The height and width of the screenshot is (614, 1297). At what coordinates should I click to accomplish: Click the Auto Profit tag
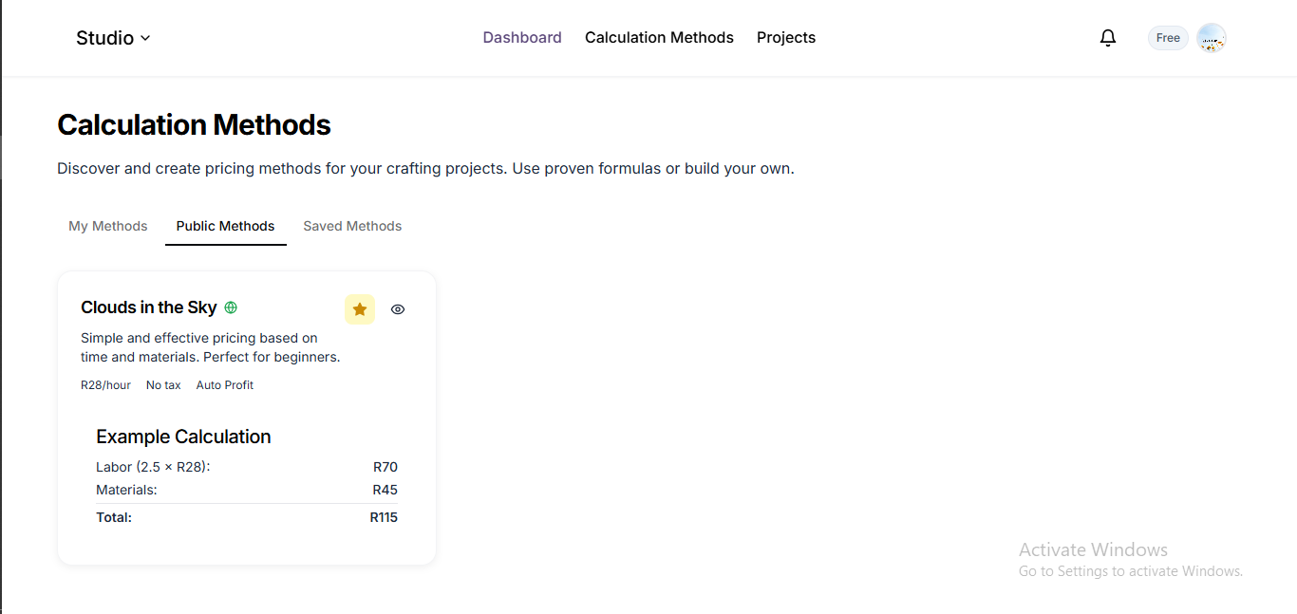pyautogui.click(x=225, y=385)
